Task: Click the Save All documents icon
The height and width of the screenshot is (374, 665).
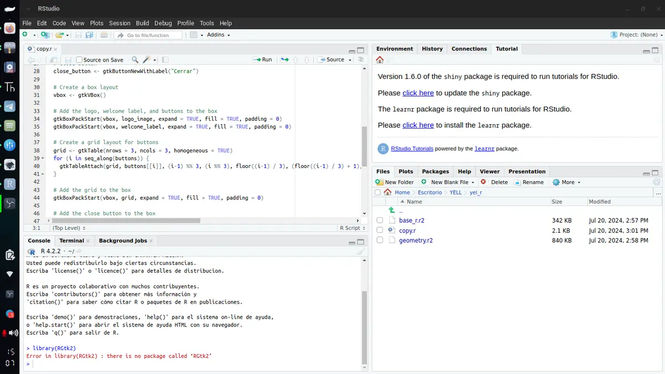Action: (89, 35)
